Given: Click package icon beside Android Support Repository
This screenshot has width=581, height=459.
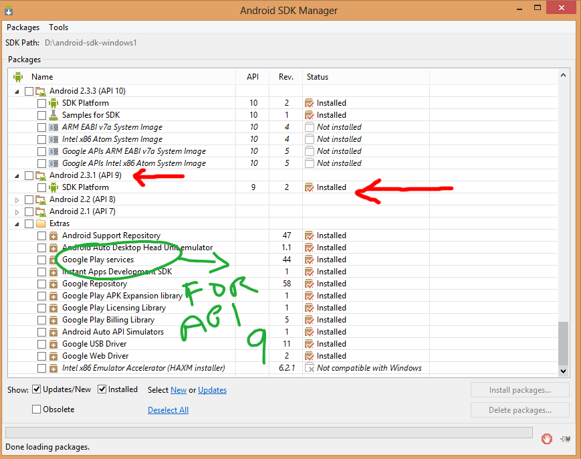Looking at the screenshot, I should [x=53, y=236].
